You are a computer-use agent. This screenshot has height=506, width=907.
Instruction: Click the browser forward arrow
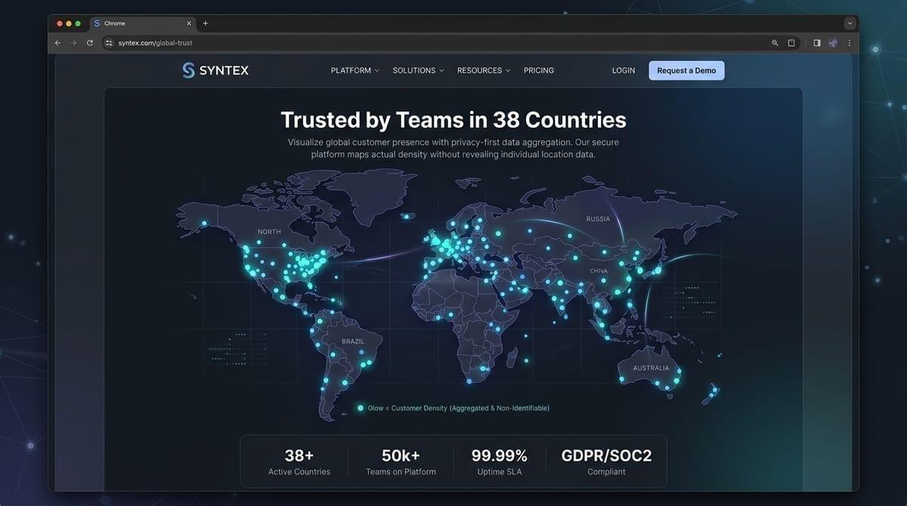tap(73, 43)
